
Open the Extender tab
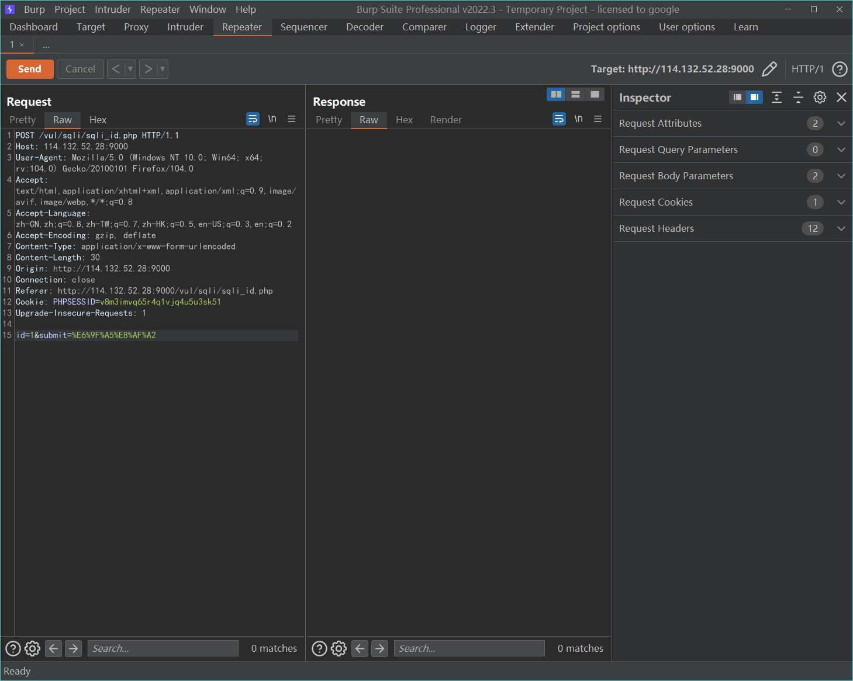coord(534,27)
